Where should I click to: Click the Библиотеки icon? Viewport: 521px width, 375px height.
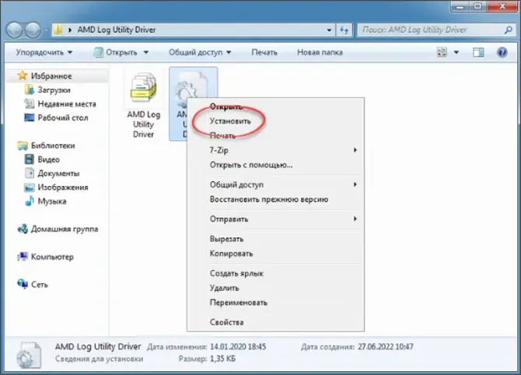pyautogui.click(x=23, y=145)
